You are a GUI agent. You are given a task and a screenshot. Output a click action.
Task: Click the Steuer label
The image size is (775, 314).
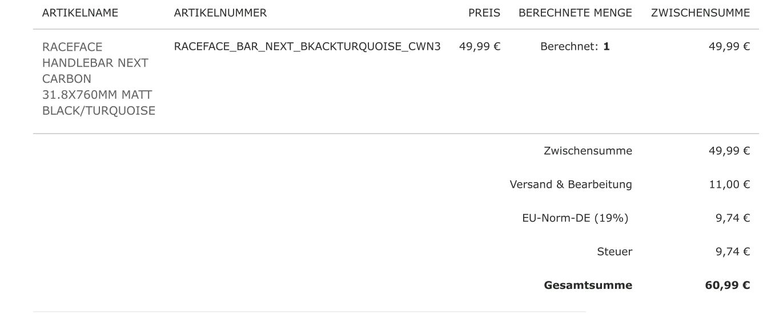[615, 252]
